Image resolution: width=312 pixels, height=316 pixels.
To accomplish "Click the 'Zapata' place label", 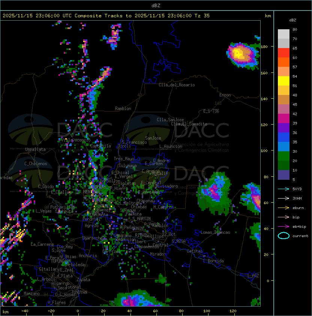I will (x=83, y=280).
